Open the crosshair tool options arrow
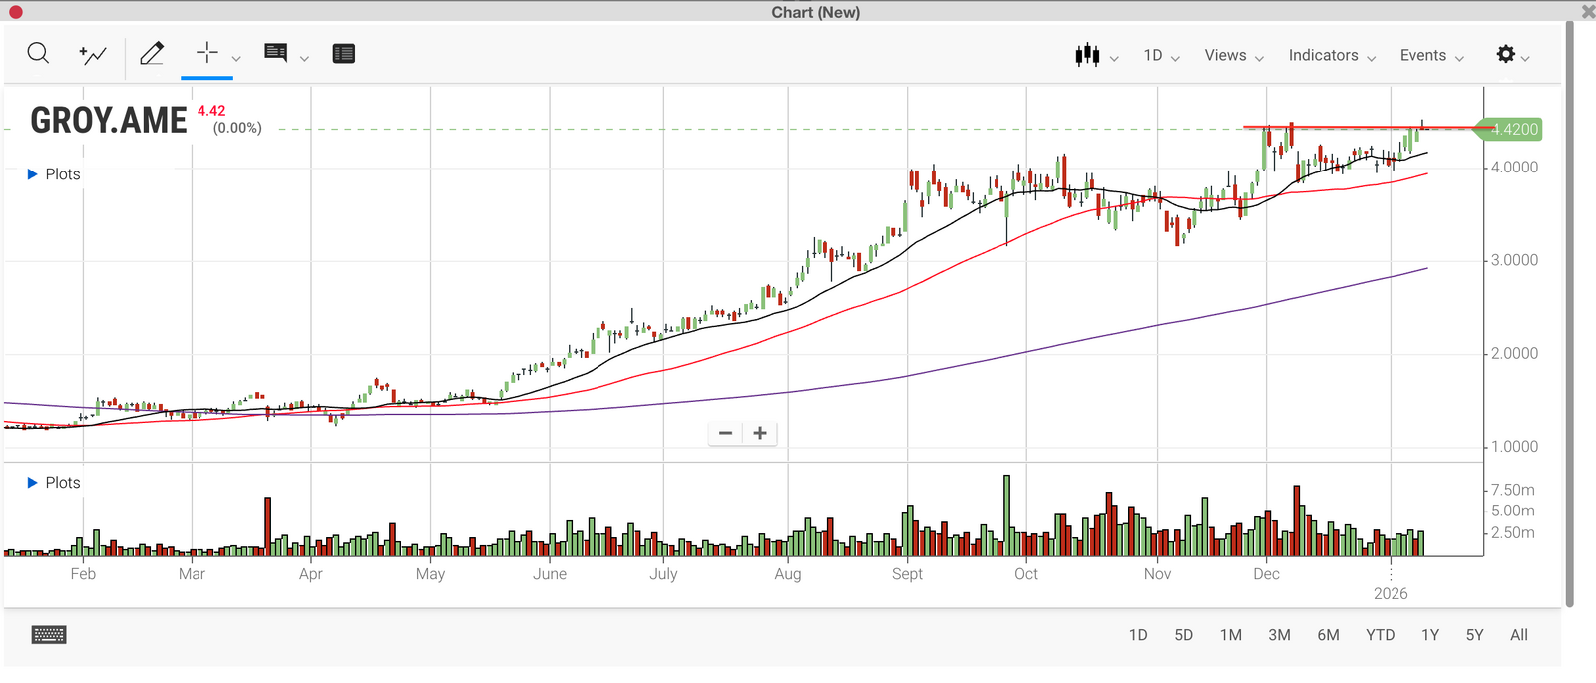This screenshot has height=683, width=1596. (x=236, y=59)
